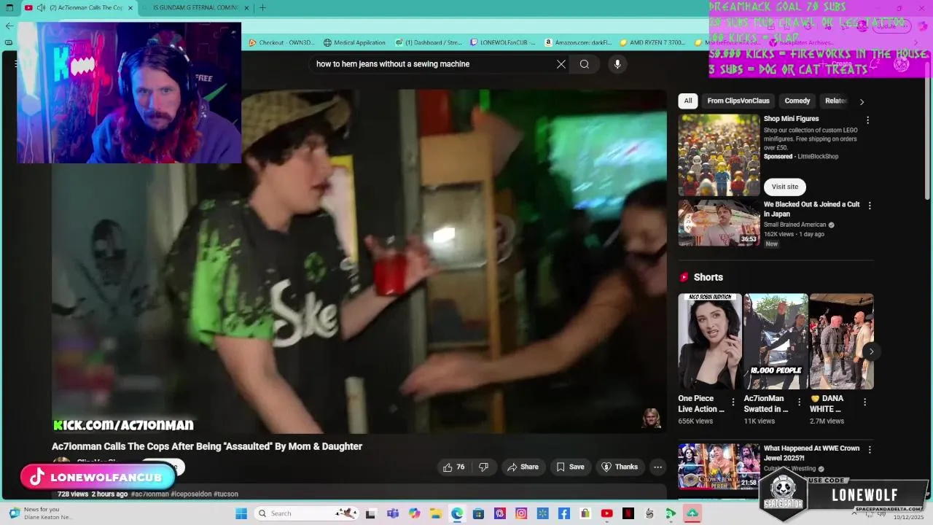Click the video player area
The image size is (933, 525).
pyautogui.click(x=359, y=261)
